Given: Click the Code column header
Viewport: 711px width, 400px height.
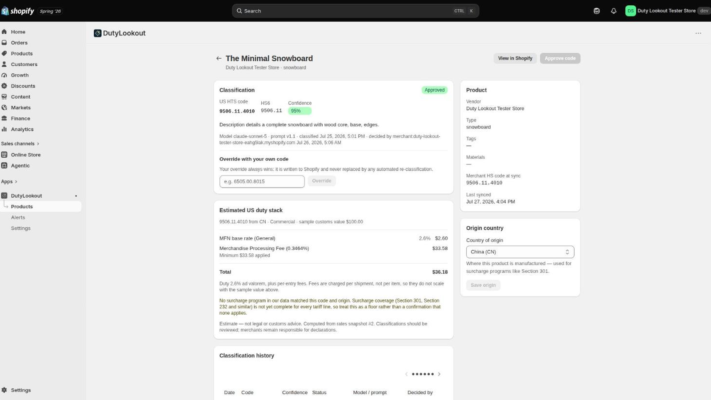Looking at the screenshot, I should 247,392.
